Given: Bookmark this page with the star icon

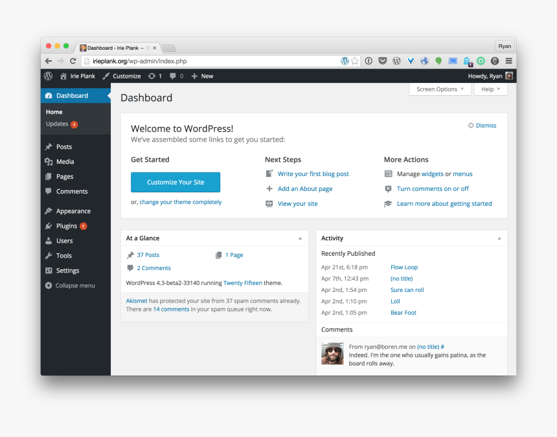Looking at the screenshot, I should (355, 61).
